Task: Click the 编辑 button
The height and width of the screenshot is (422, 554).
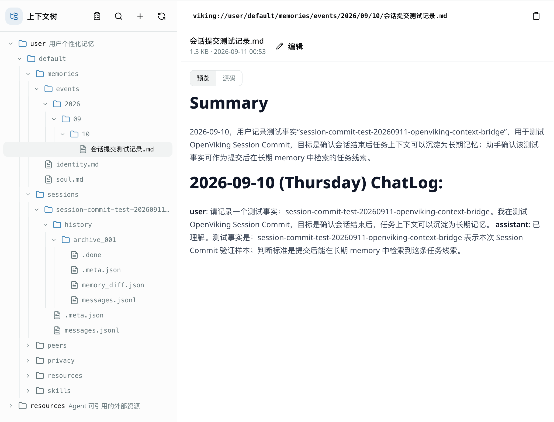Action: [290, 46]
